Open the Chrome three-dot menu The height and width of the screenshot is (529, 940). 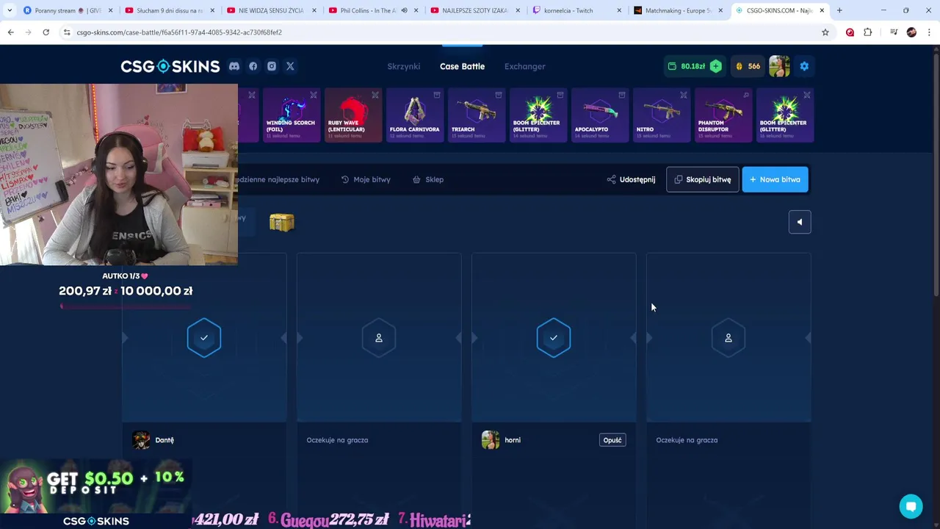930,32
